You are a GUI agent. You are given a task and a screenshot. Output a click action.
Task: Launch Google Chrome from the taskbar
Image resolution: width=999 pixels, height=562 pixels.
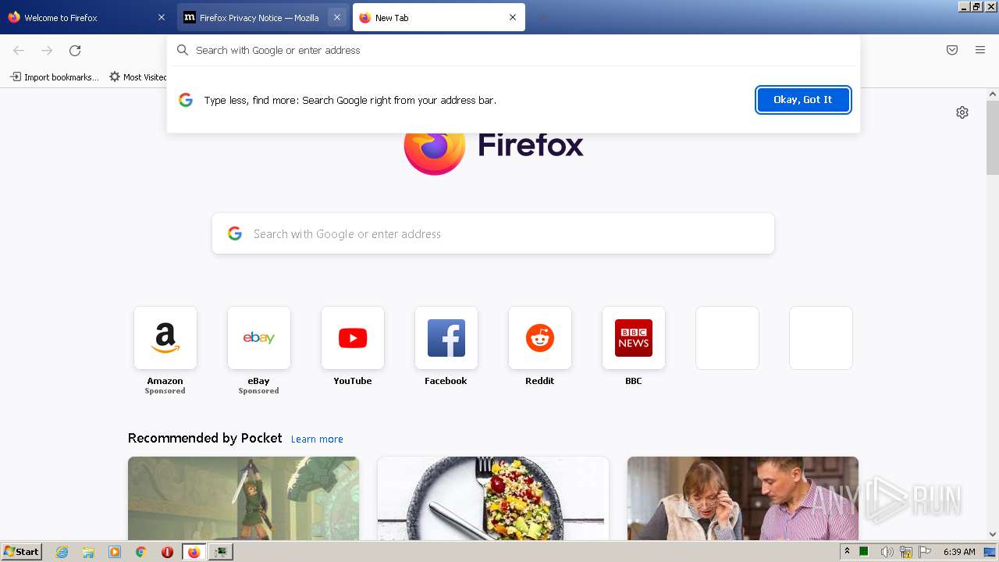point(141,552)
